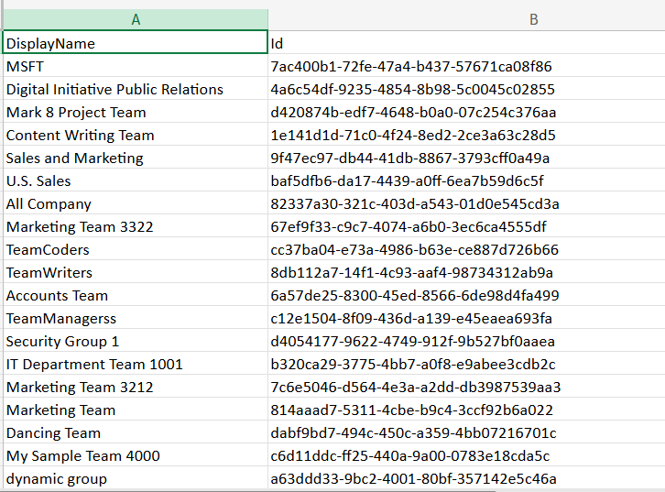Screen dimensions: 665x492
Task: Select column A header
Action: click(x=136, y=19)
